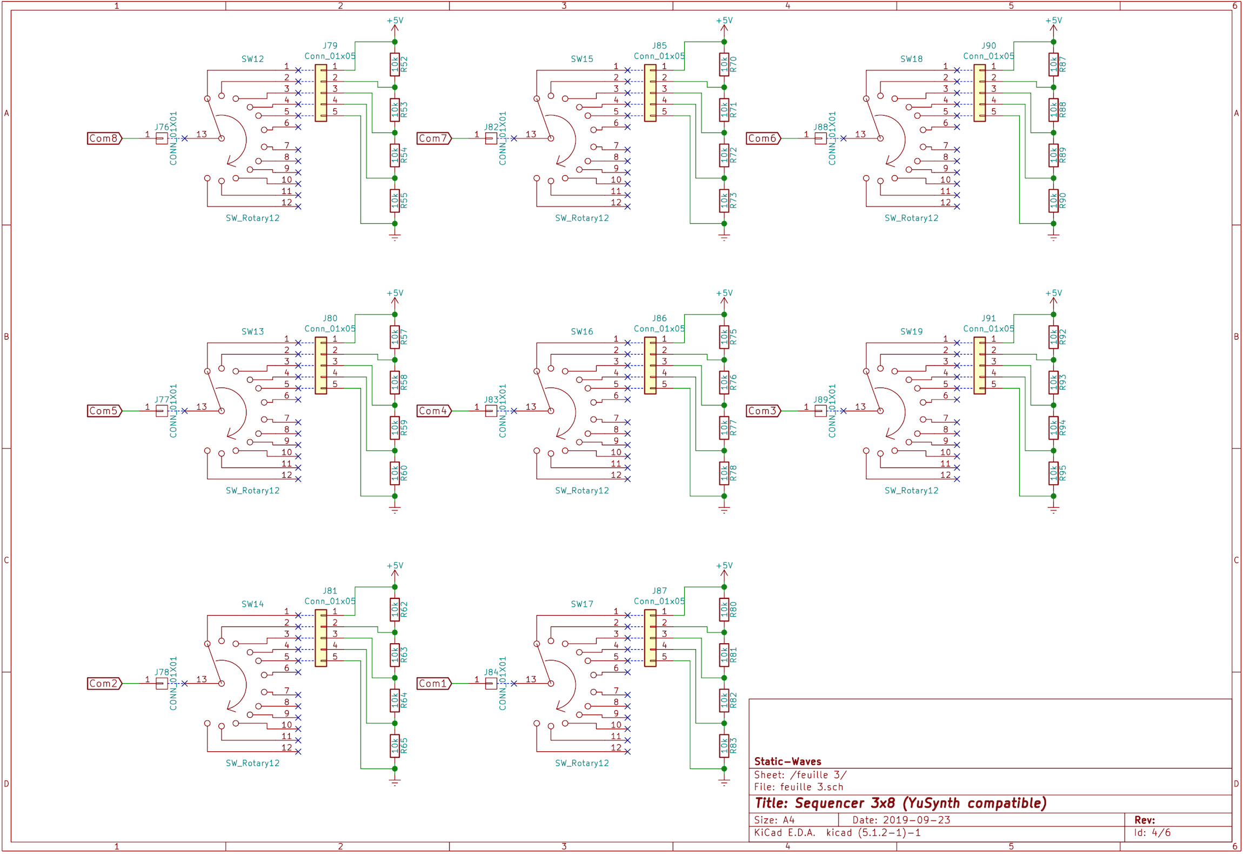Click the Com8 hierarchical label
The height and width of the screenshot is (854, 1243).
[x=104, y=138]
